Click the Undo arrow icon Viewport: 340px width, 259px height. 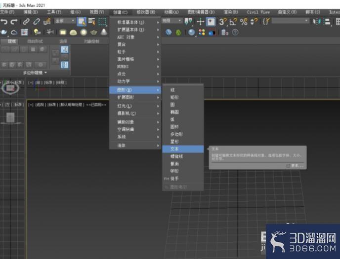4,22
